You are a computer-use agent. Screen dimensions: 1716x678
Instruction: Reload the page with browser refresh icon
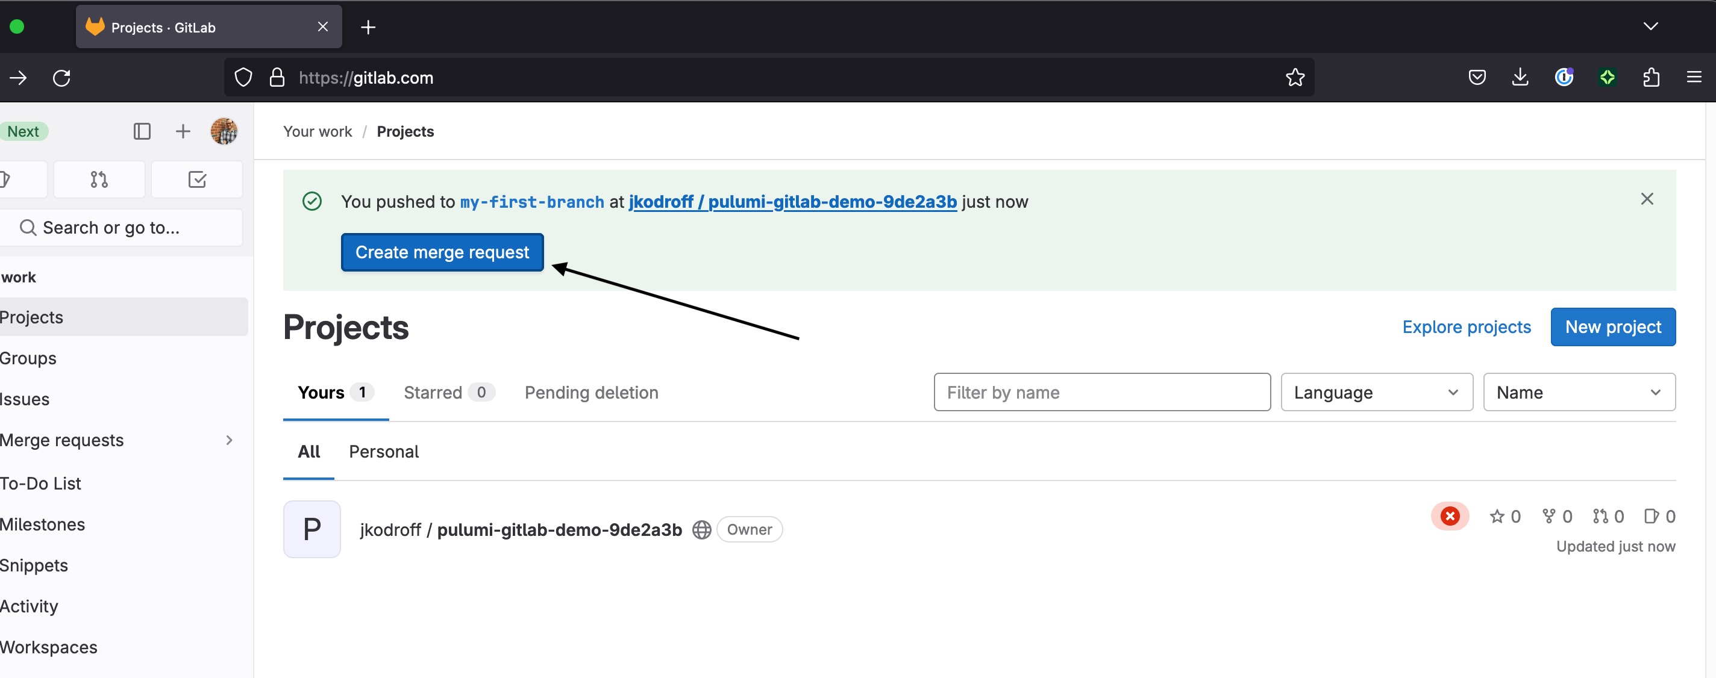coord(62,78)
